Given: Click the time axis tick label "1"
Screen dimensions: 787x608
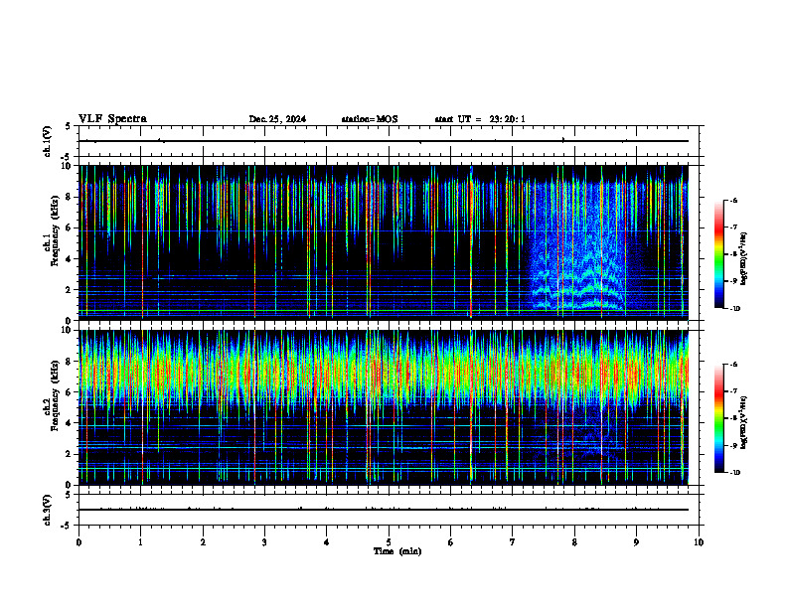Looking at the screenshot, I should pyautogui.click(x=140, y=542).
